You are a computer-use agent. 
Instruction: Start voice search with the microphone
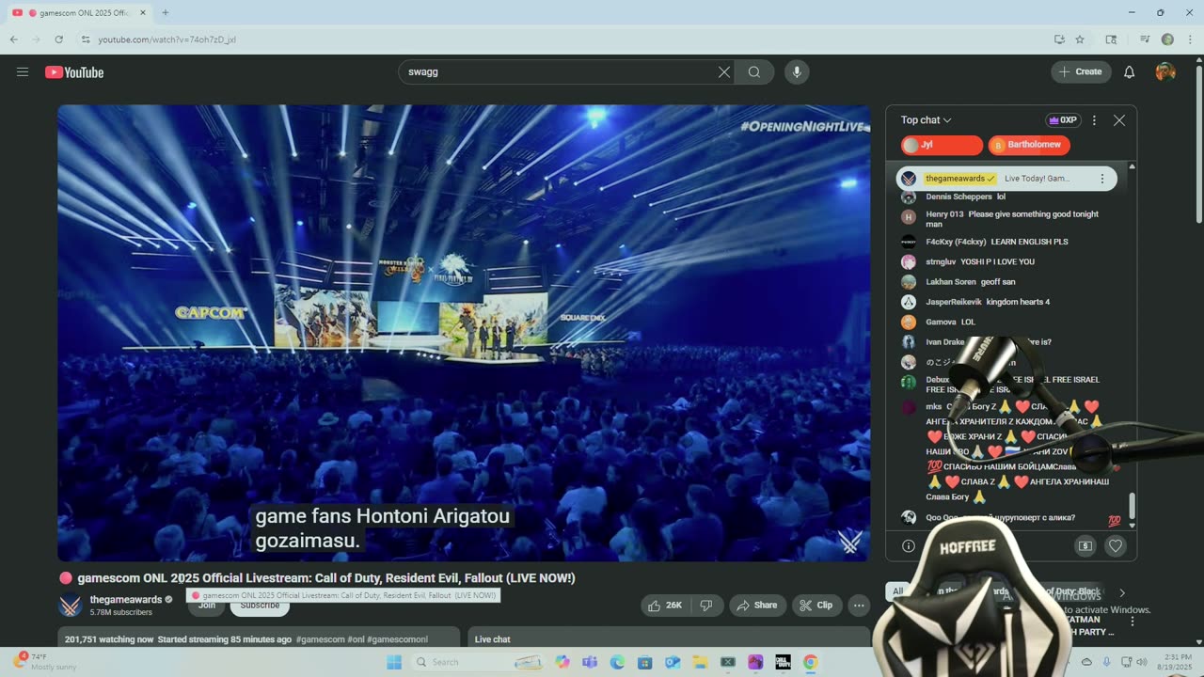point(797,71)
